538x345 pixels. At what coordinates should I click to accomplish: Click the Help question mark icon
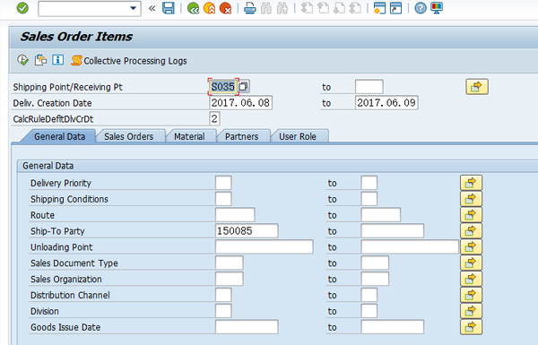click(x=421, y=8)
